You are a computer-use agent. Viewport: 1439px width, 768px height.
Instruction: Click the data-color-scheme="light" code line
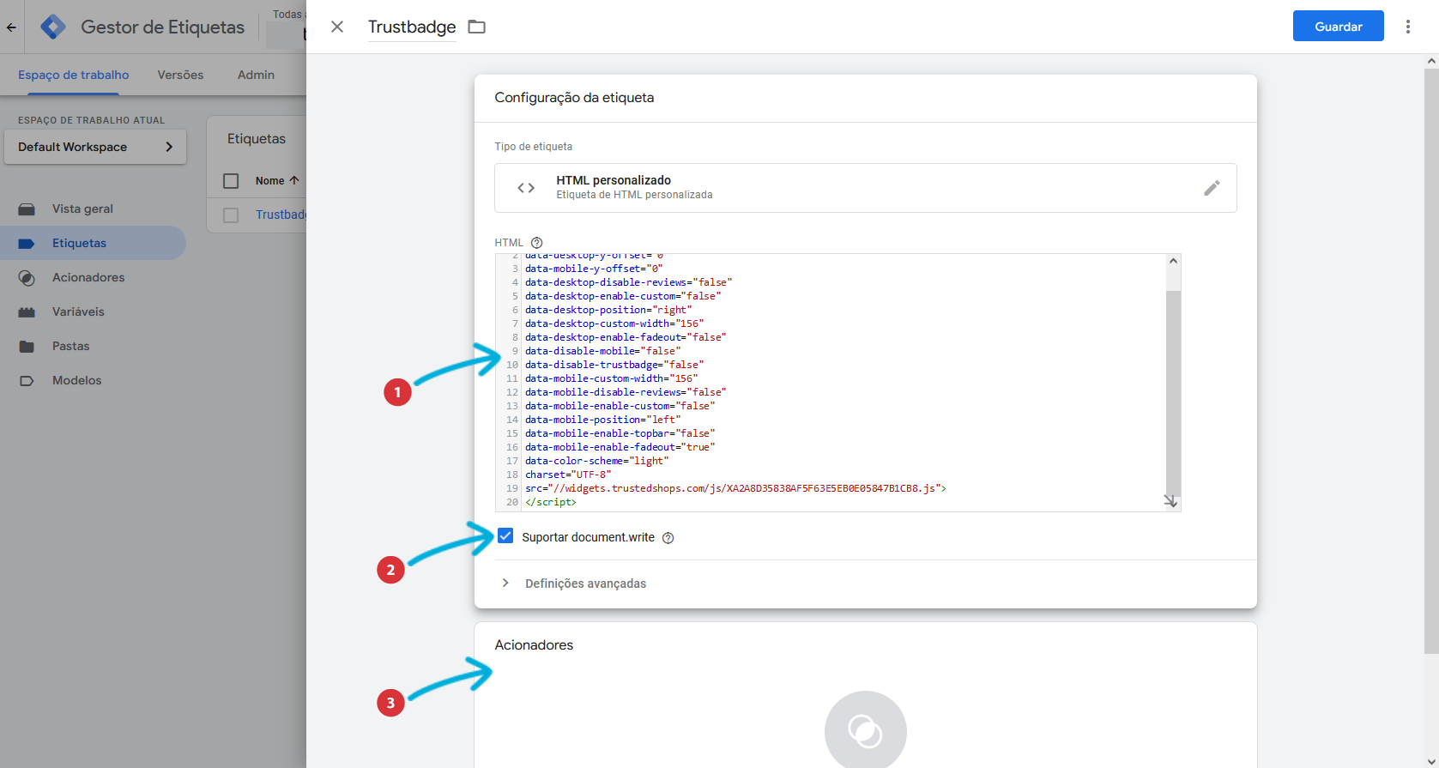coord(596,461)
